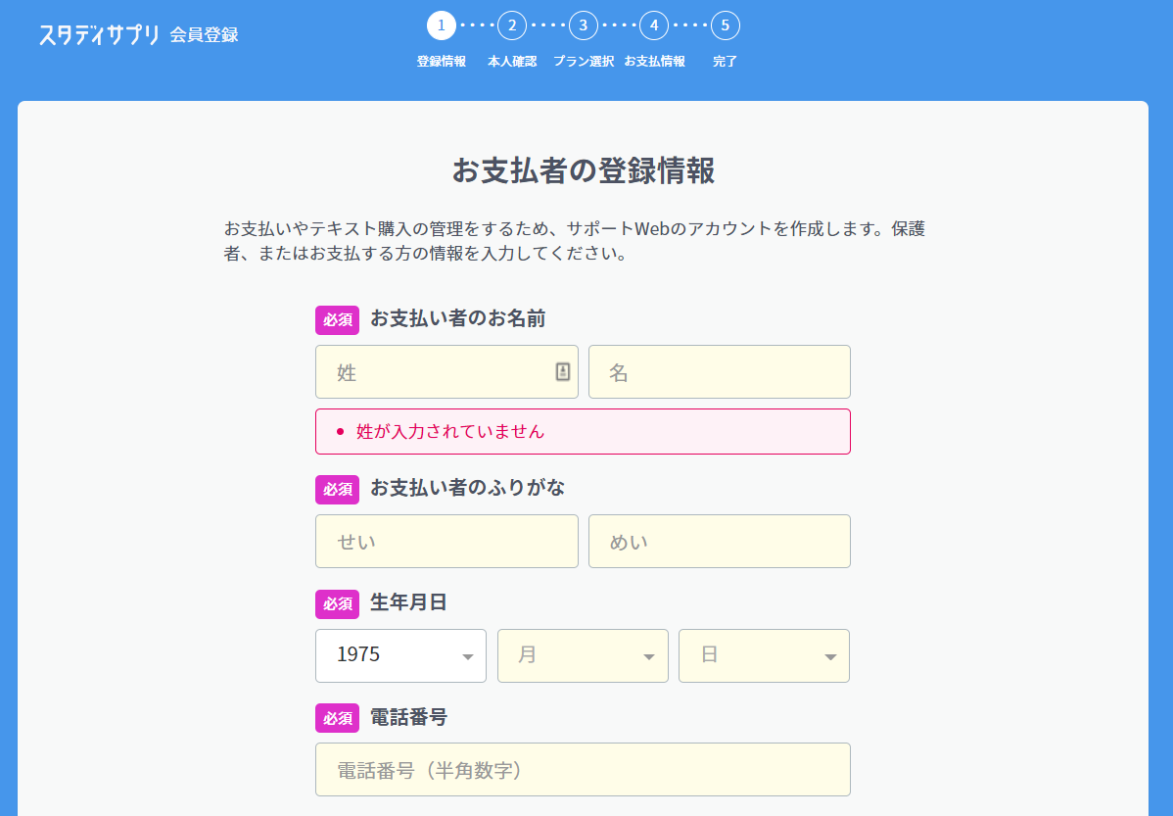Viewport: 1173px width, 816px height.
Task: Focus the 姓 last name field
Action: click(446, 371)
